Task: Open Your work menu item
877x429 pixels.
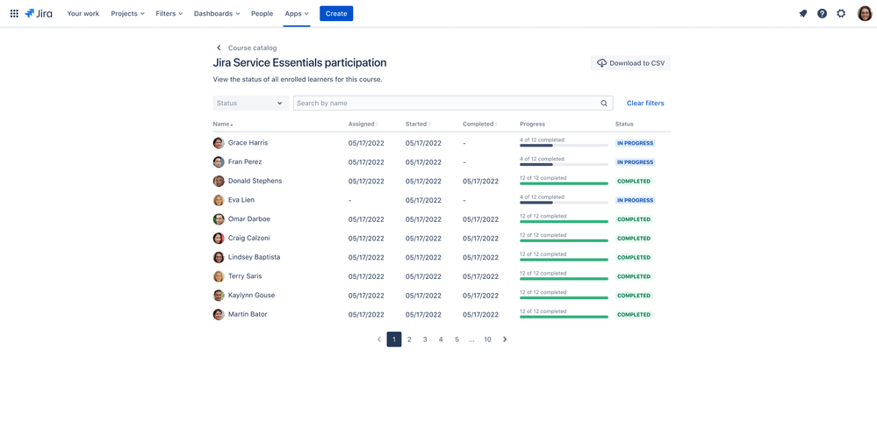Action: click(83, 13)
